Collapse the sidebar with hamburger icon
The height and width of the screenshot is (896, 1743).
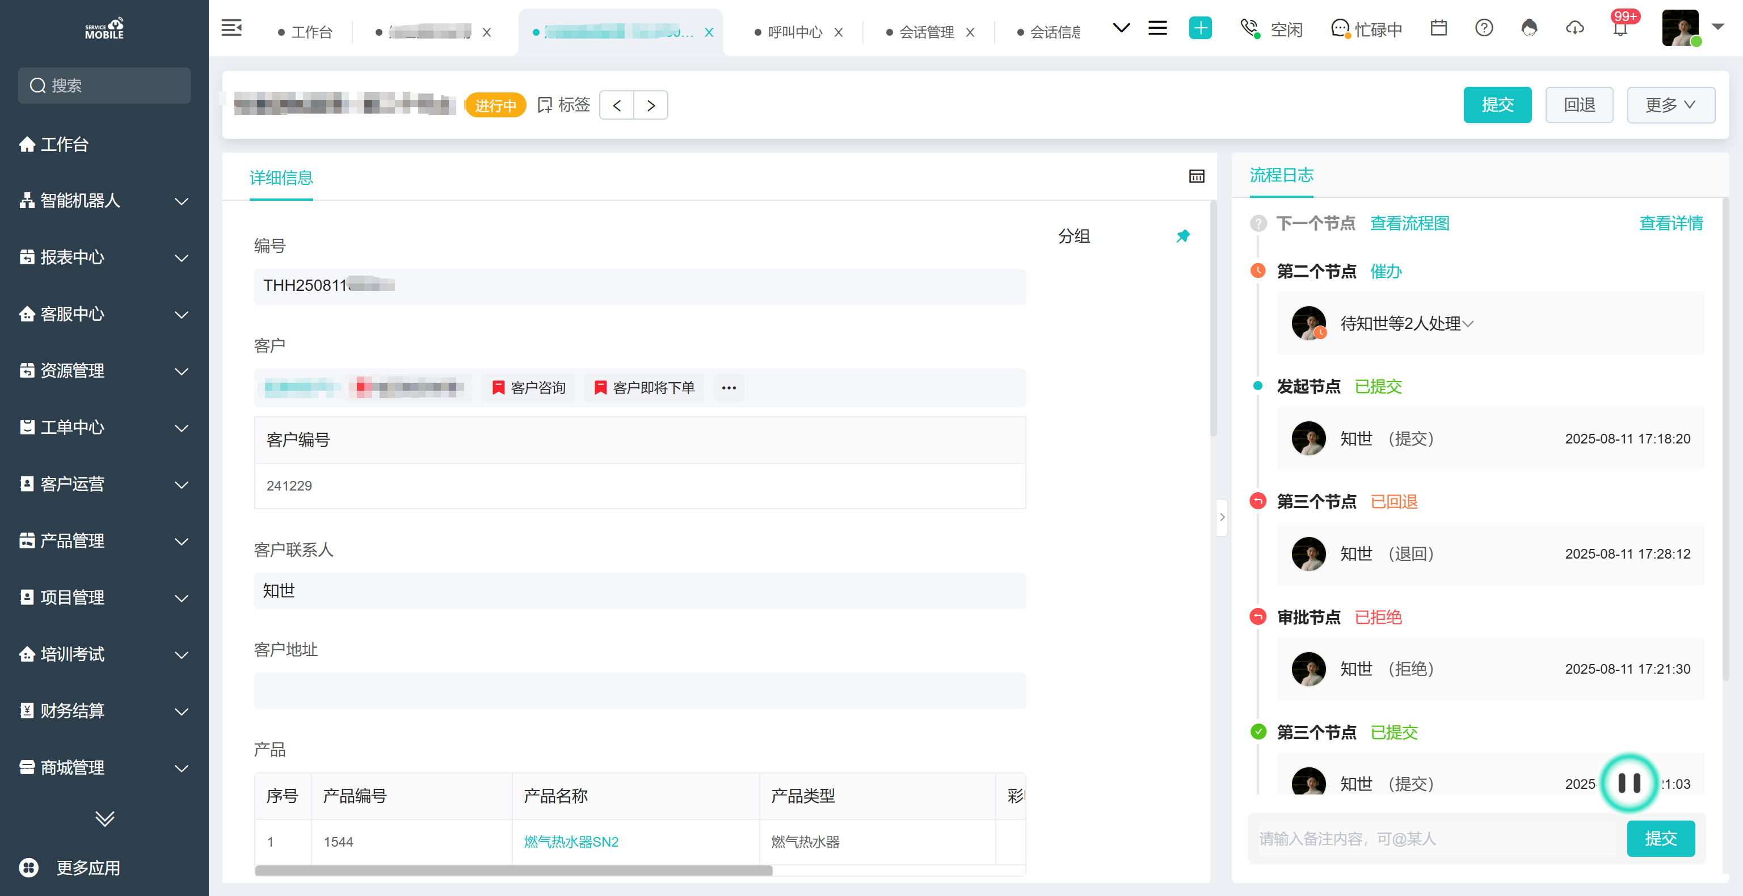231,28
